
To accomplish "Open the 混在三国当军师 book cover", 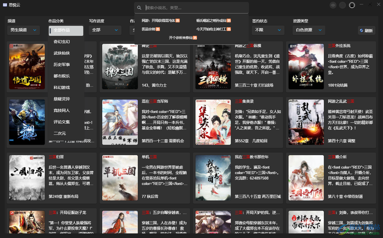I will 120,122.
